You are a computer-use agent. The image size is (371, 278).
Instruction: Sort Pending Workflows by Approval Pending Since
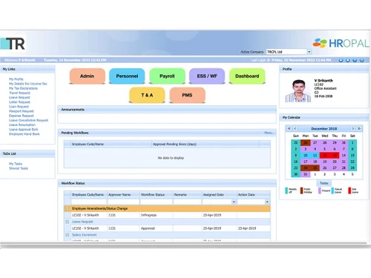click(x=206, y=144)
